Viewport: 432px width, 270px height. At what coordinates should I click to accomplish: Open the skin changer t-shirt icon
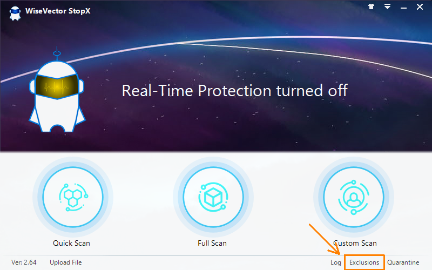[x=371, y=6]
